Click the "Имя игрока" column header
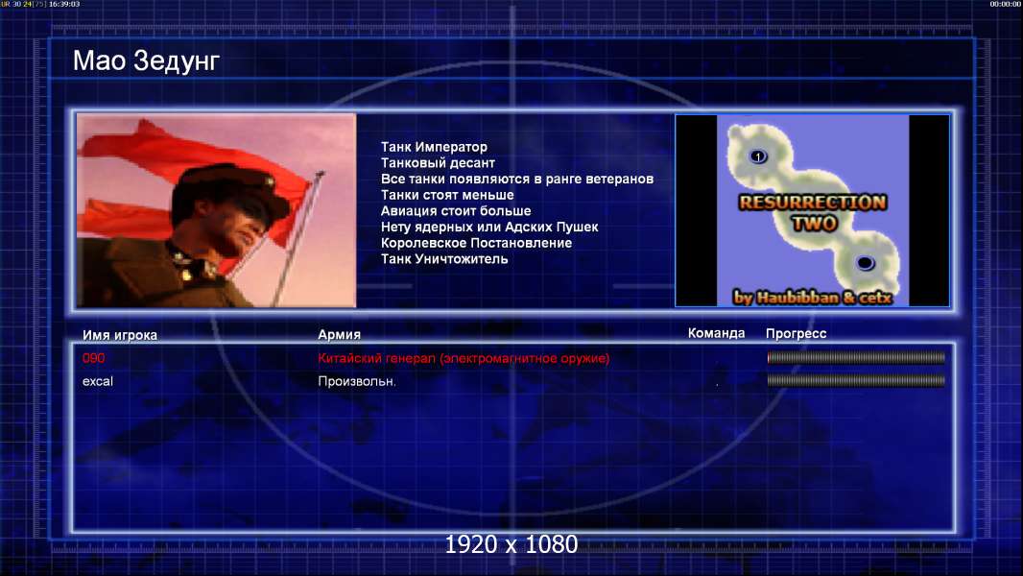 click(119, 335)
